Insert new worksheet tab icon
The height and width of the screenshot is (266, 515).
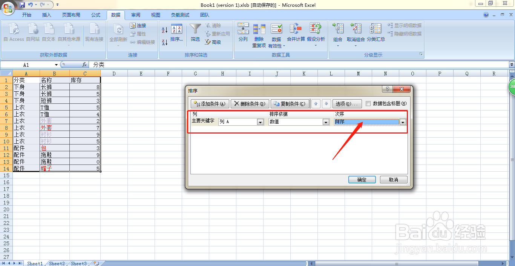click(97, 263)
